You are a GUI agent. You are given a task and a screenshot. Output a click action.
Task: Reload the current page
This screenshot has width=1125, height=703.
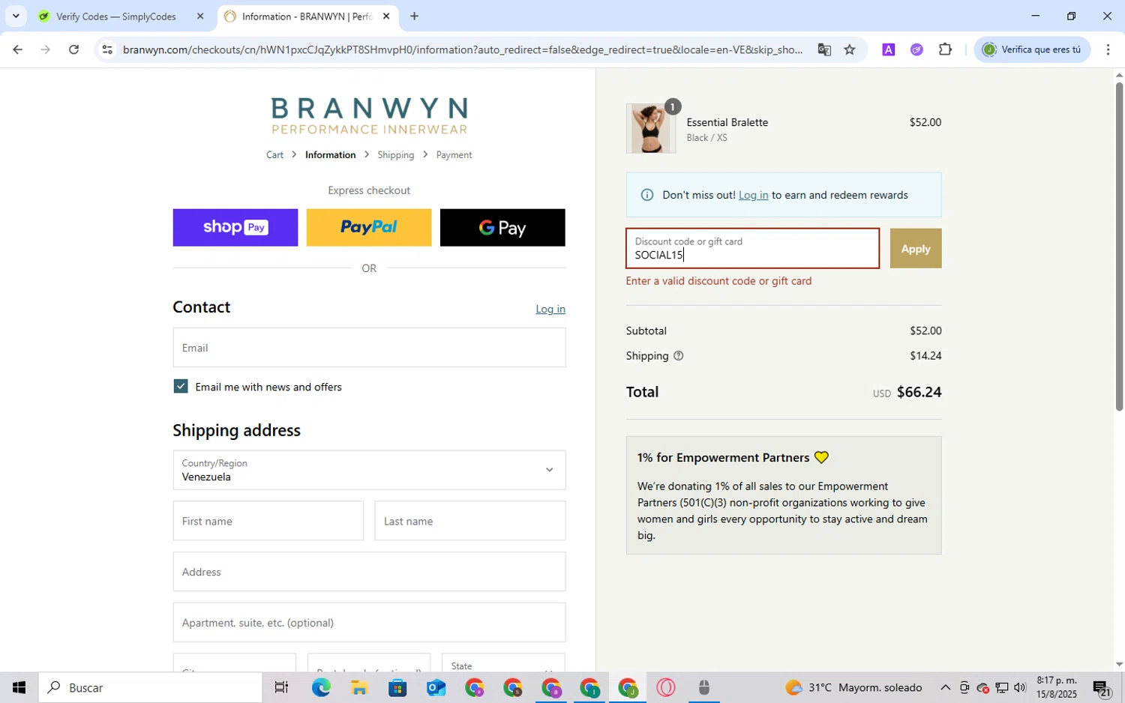coord(73,50)
